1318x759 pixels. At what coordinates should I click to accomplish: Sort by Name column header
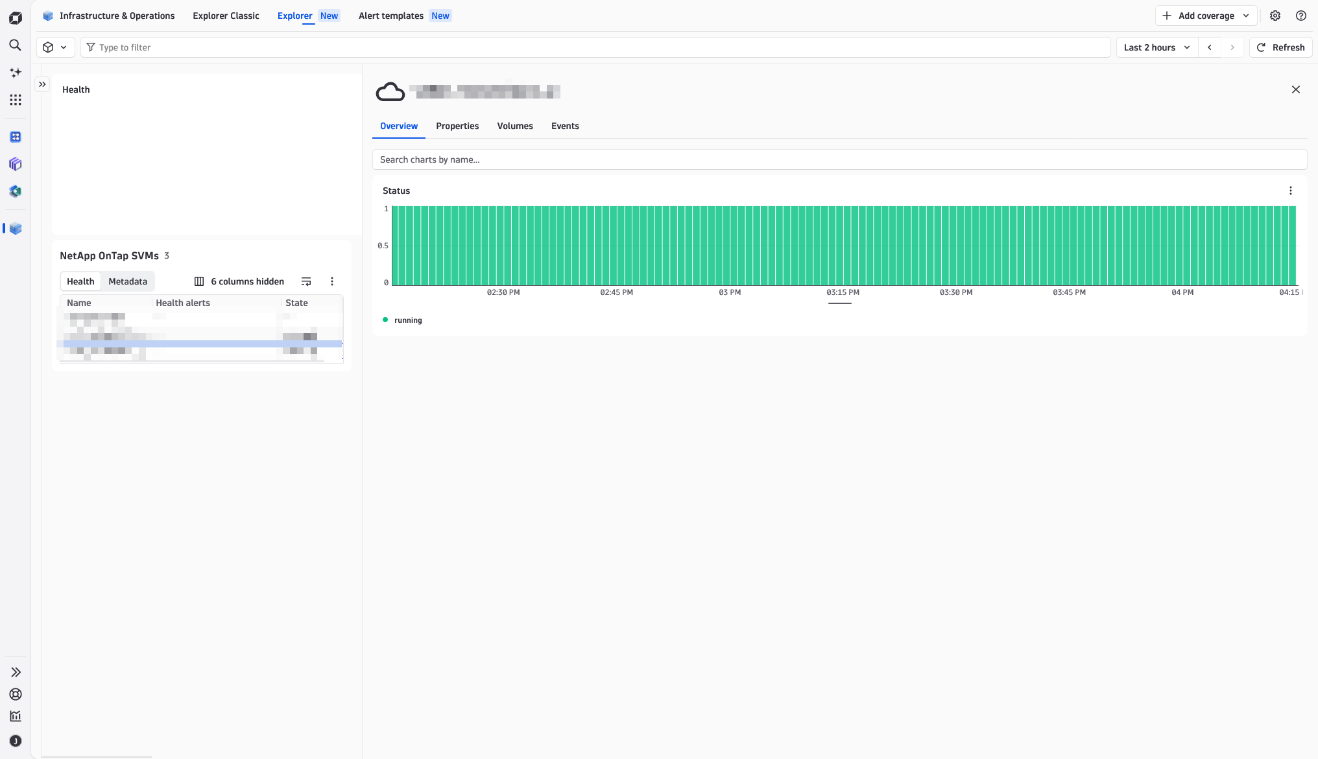[79, 303]
